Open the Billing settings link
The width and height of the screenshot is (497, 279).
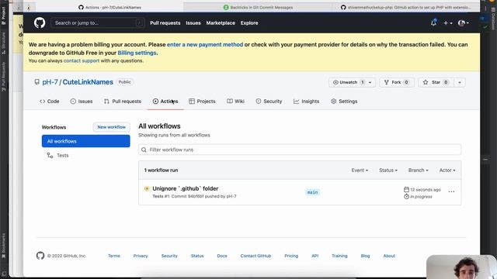point(137,53)
